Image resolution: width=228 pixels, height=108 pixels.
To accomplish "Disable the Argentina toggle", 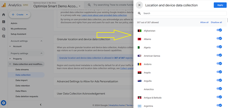I will (x=219, y=105).
